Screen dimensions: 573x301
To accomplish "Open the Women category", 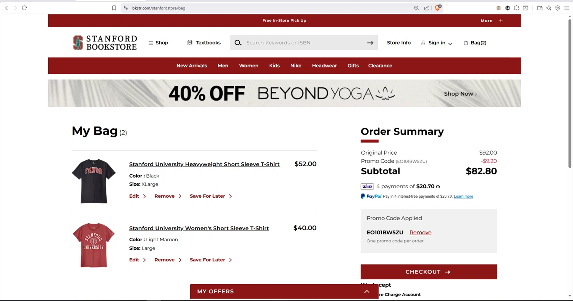I will point(249,66).
